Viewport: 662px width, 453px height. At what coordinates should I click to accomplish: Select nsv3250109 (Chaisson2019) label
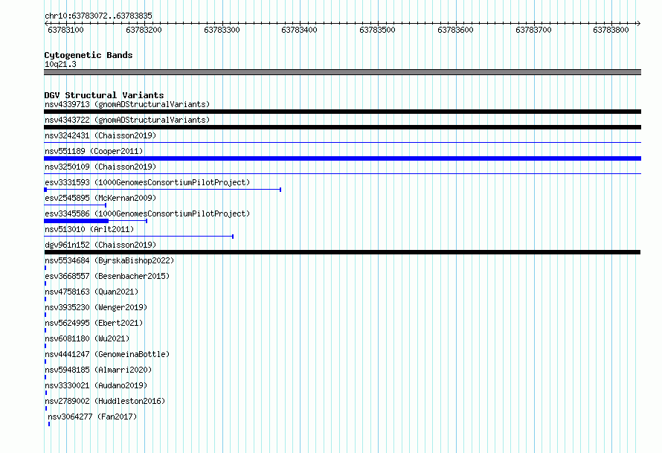[x=100, y=167]
